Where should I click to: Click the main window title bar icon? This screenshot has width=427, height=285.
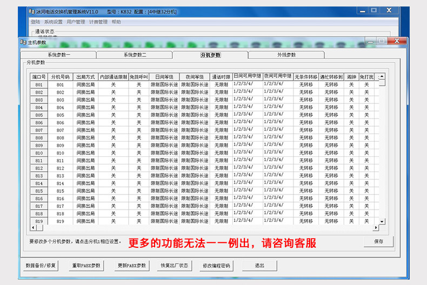32,12
